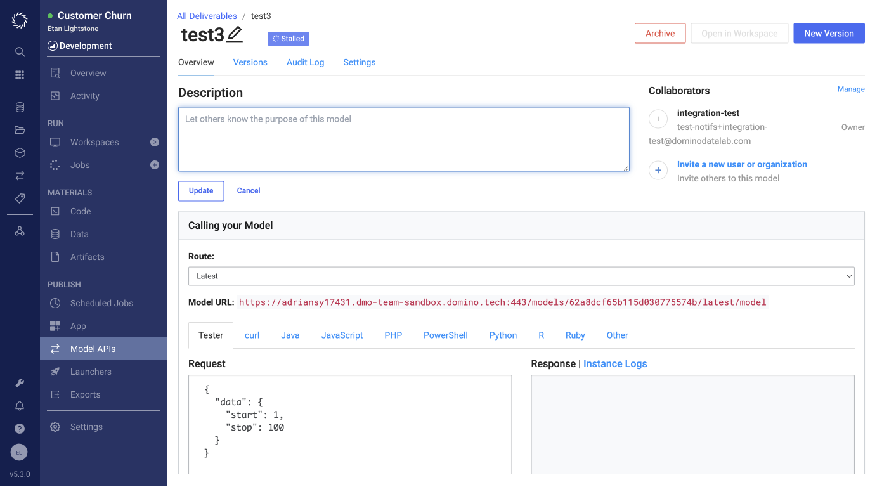The image size is (889, 487).
Task: Select the database icon in the left rail
Action: pyautogui.click(x=19, y=107)
